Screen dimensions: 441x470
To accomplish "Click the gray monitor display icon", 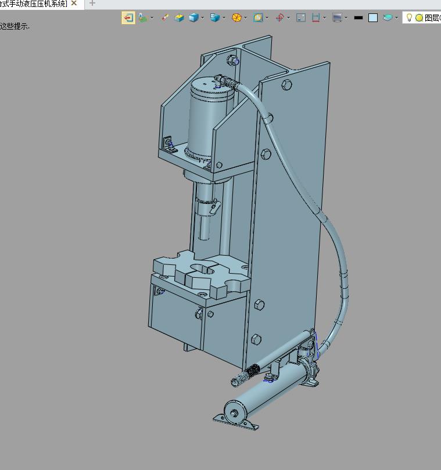I will 337,17.
